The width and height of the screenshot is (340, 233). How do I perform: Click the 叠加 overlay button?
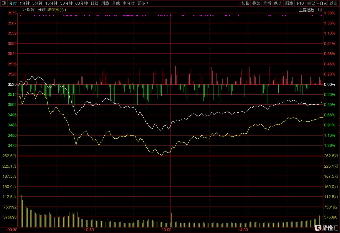click(256, 3)
